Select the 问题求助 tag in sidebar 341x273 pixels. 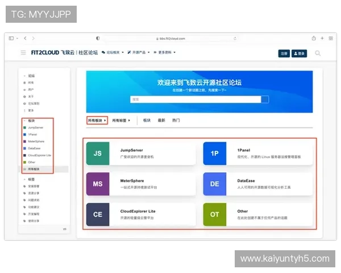point(31,200)
